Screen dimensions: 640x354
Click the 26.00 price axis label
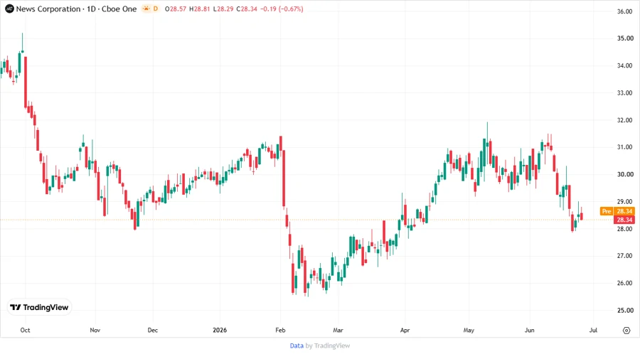pyautogui.click(x=625, y=284)
